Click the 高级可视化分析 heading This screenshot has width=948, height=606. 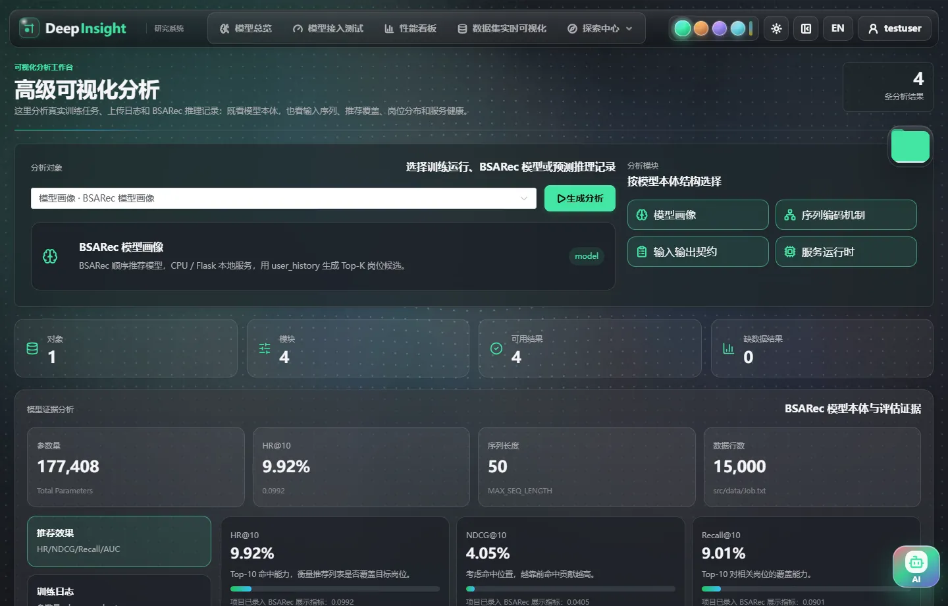coord(87,90)
